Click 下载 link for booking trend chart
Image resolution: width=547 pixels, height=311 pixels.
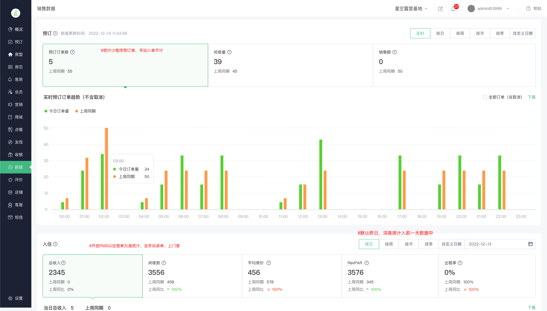(x=531, y=97)
